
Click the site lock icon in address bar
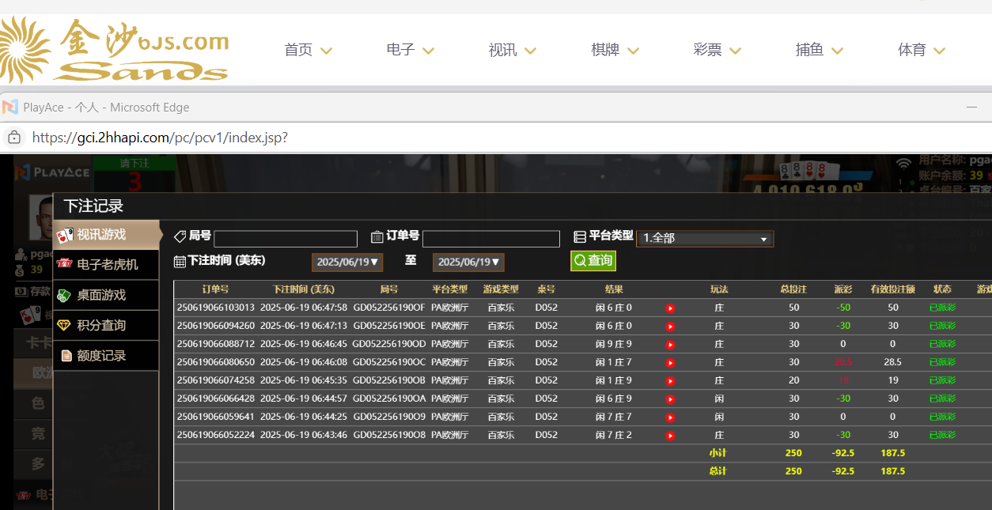coord(14,138)
